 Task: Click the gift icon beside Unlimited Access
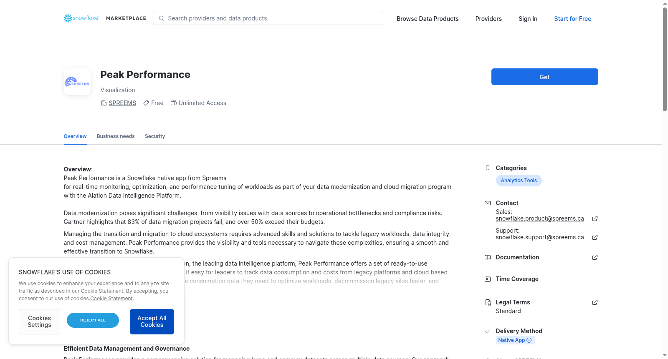pyautogui.click(x=174, y=103)
